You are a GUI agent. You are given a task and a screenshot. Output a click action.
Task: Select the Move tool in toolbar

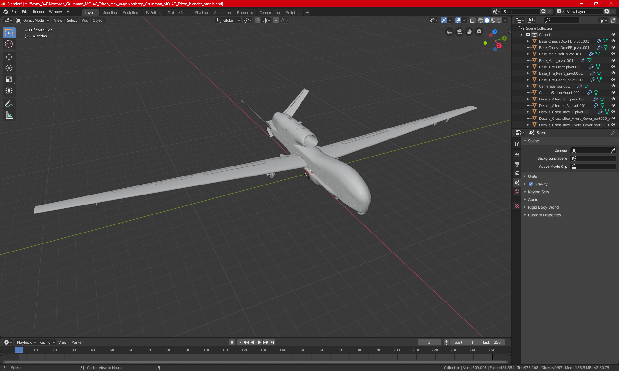point(9,57)
